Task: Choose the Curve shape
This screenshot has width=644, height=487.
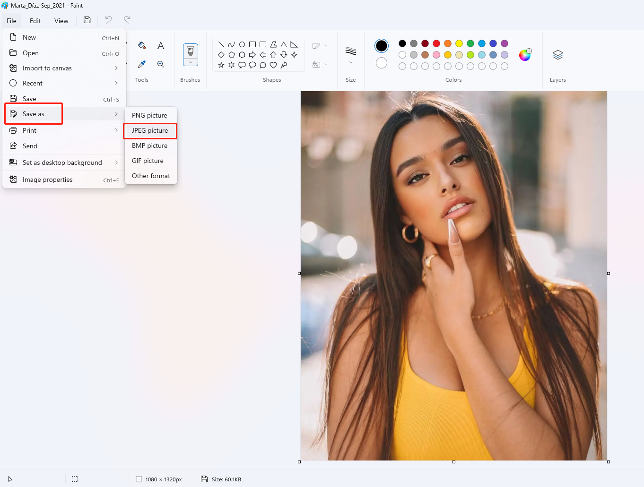Action: click(x=232, y=44)
